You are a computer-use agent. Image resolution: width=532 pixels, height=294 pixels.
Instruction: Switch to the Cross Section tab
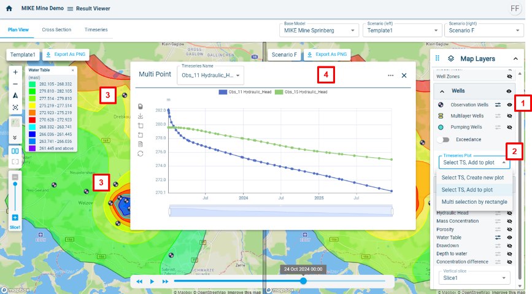pos(56,29)
